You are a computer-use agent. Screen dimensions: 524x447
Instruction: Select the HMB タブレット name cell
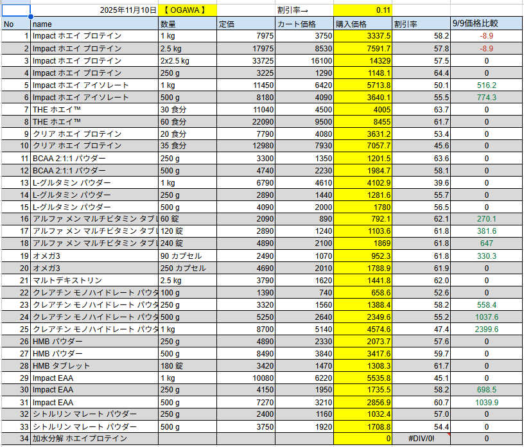(94, 365)
